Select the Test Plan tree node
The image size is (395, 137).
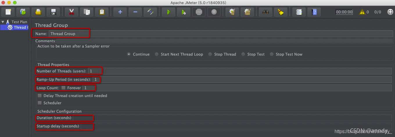click(19, 22)
